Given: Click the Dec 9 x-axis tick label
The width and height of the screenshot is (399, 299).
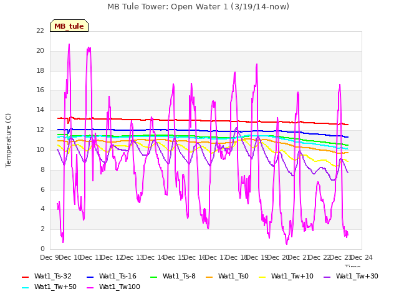Looking at the screenshot, I should (x=49, y=257).
